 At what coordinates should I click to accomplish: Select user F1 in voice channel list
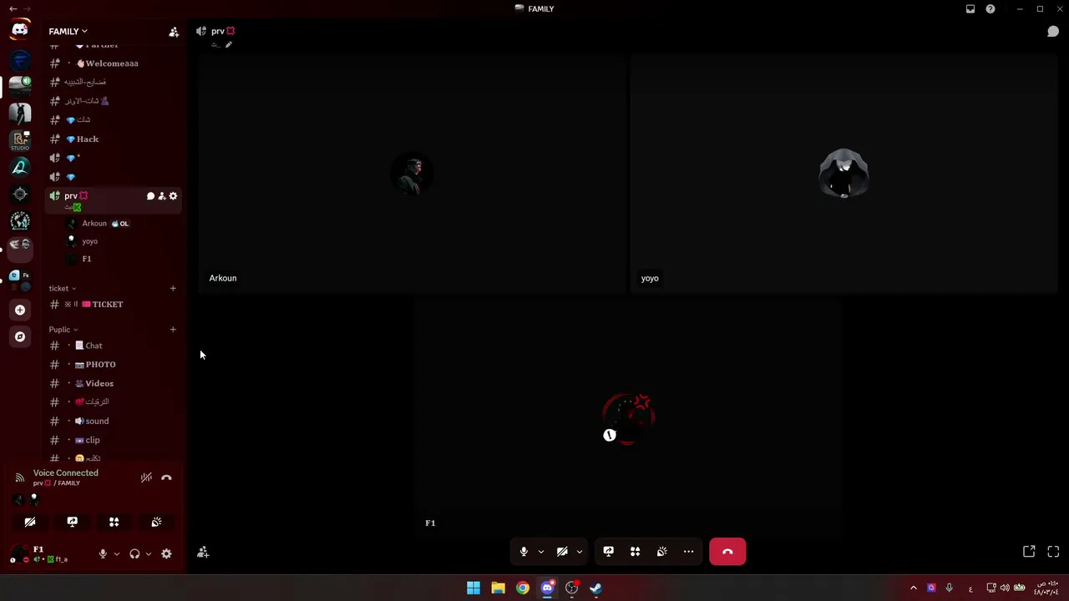[x=122, y=259]
